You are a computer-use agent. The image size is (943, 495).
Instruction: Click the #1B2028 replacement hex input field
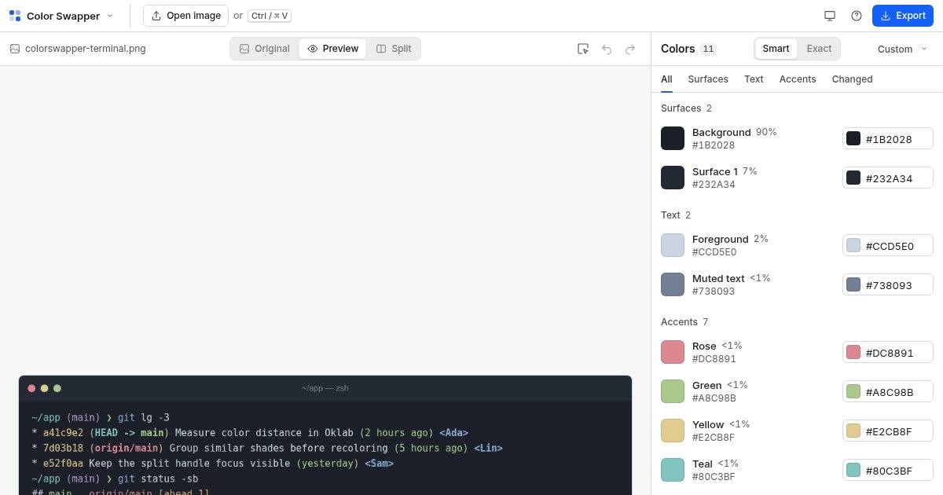pos(888,138)
